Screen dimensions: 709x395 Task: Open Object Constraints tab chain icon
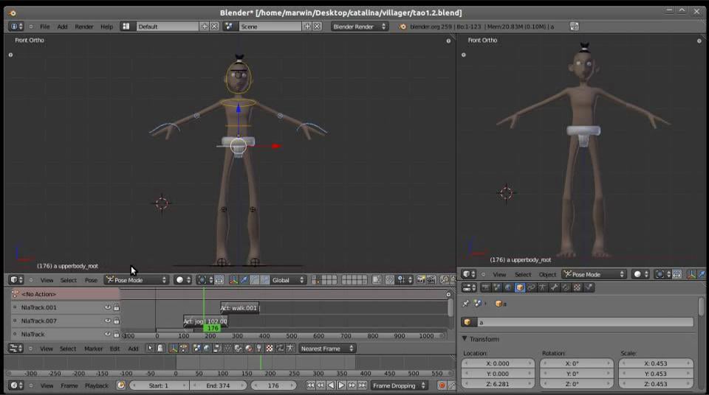[531, 287]
